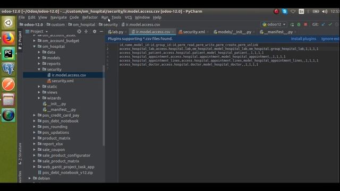
Task: Expand the static folder
Action: point(39,86)
